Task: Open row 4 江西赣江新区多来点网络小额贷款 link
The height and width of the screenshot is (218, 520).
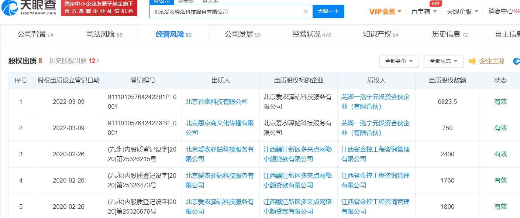Action: (x=297, y=180)
